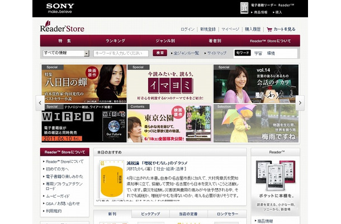Open the 会話のチカラ vol.14 banner
The width and height of the screenshot is (341, 224).
pos(256,84)
